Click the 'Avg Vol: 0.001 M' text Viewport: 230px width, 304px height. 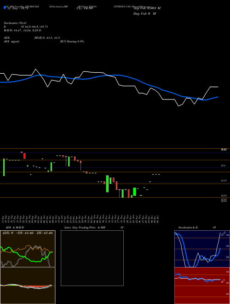point(147,8)
